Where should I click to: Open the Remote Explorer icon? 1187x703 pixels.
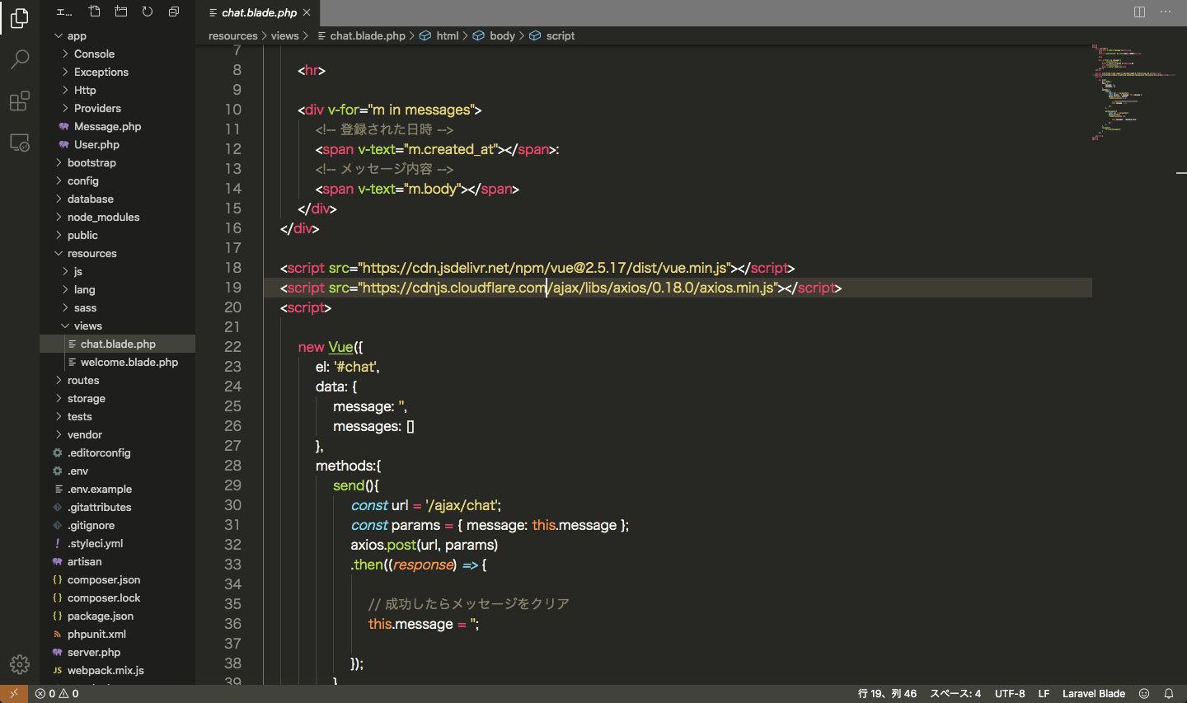point(20,143)
